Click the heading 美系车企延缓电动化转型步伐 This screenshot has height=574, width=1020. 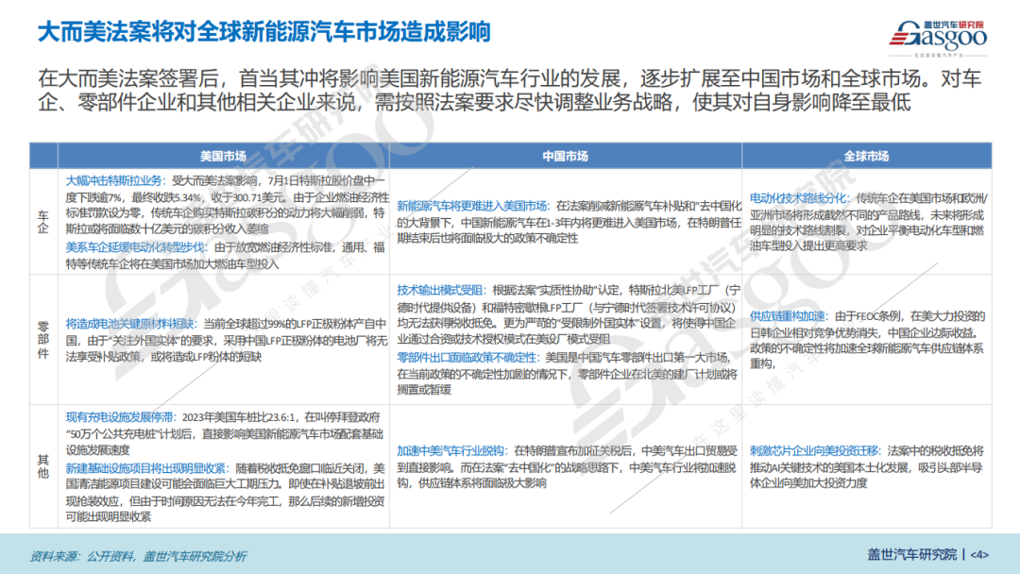click(137, 247)
